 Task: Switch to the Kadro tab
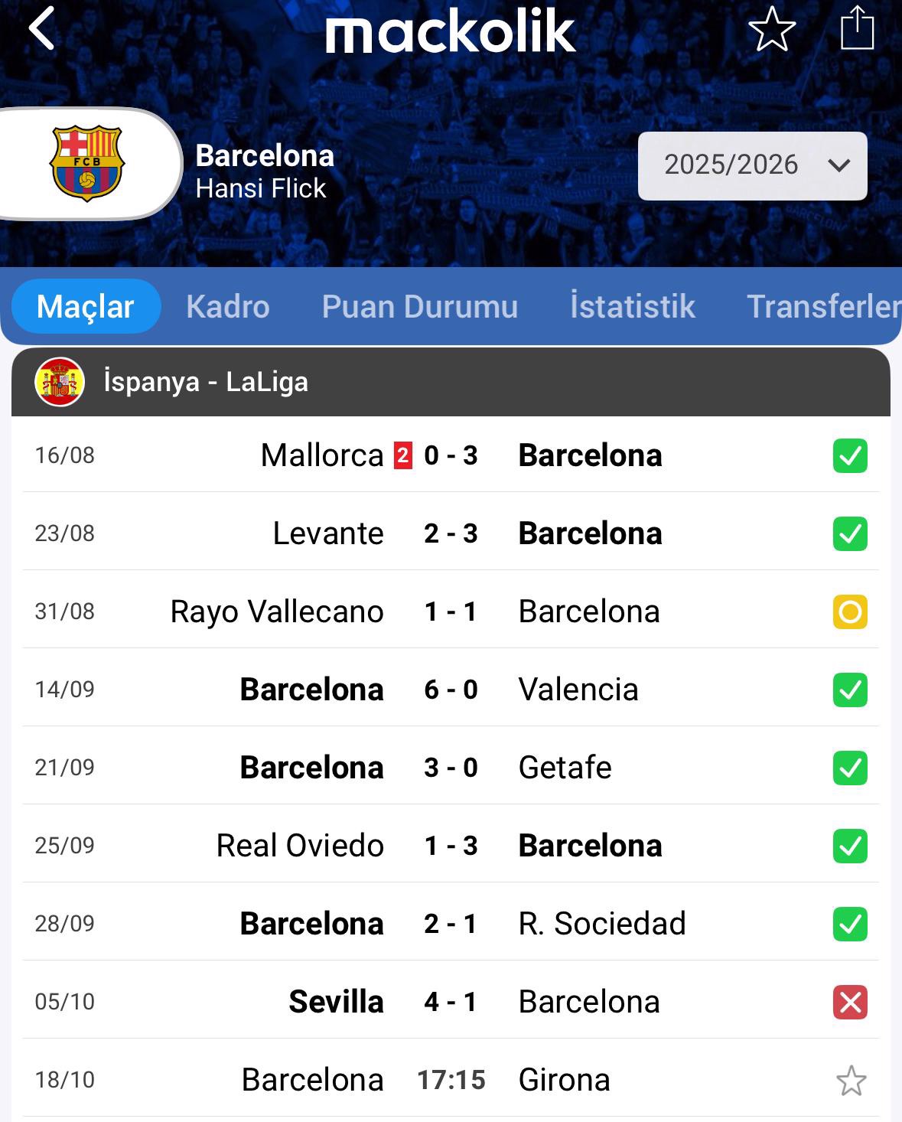[x=227, y=307]
